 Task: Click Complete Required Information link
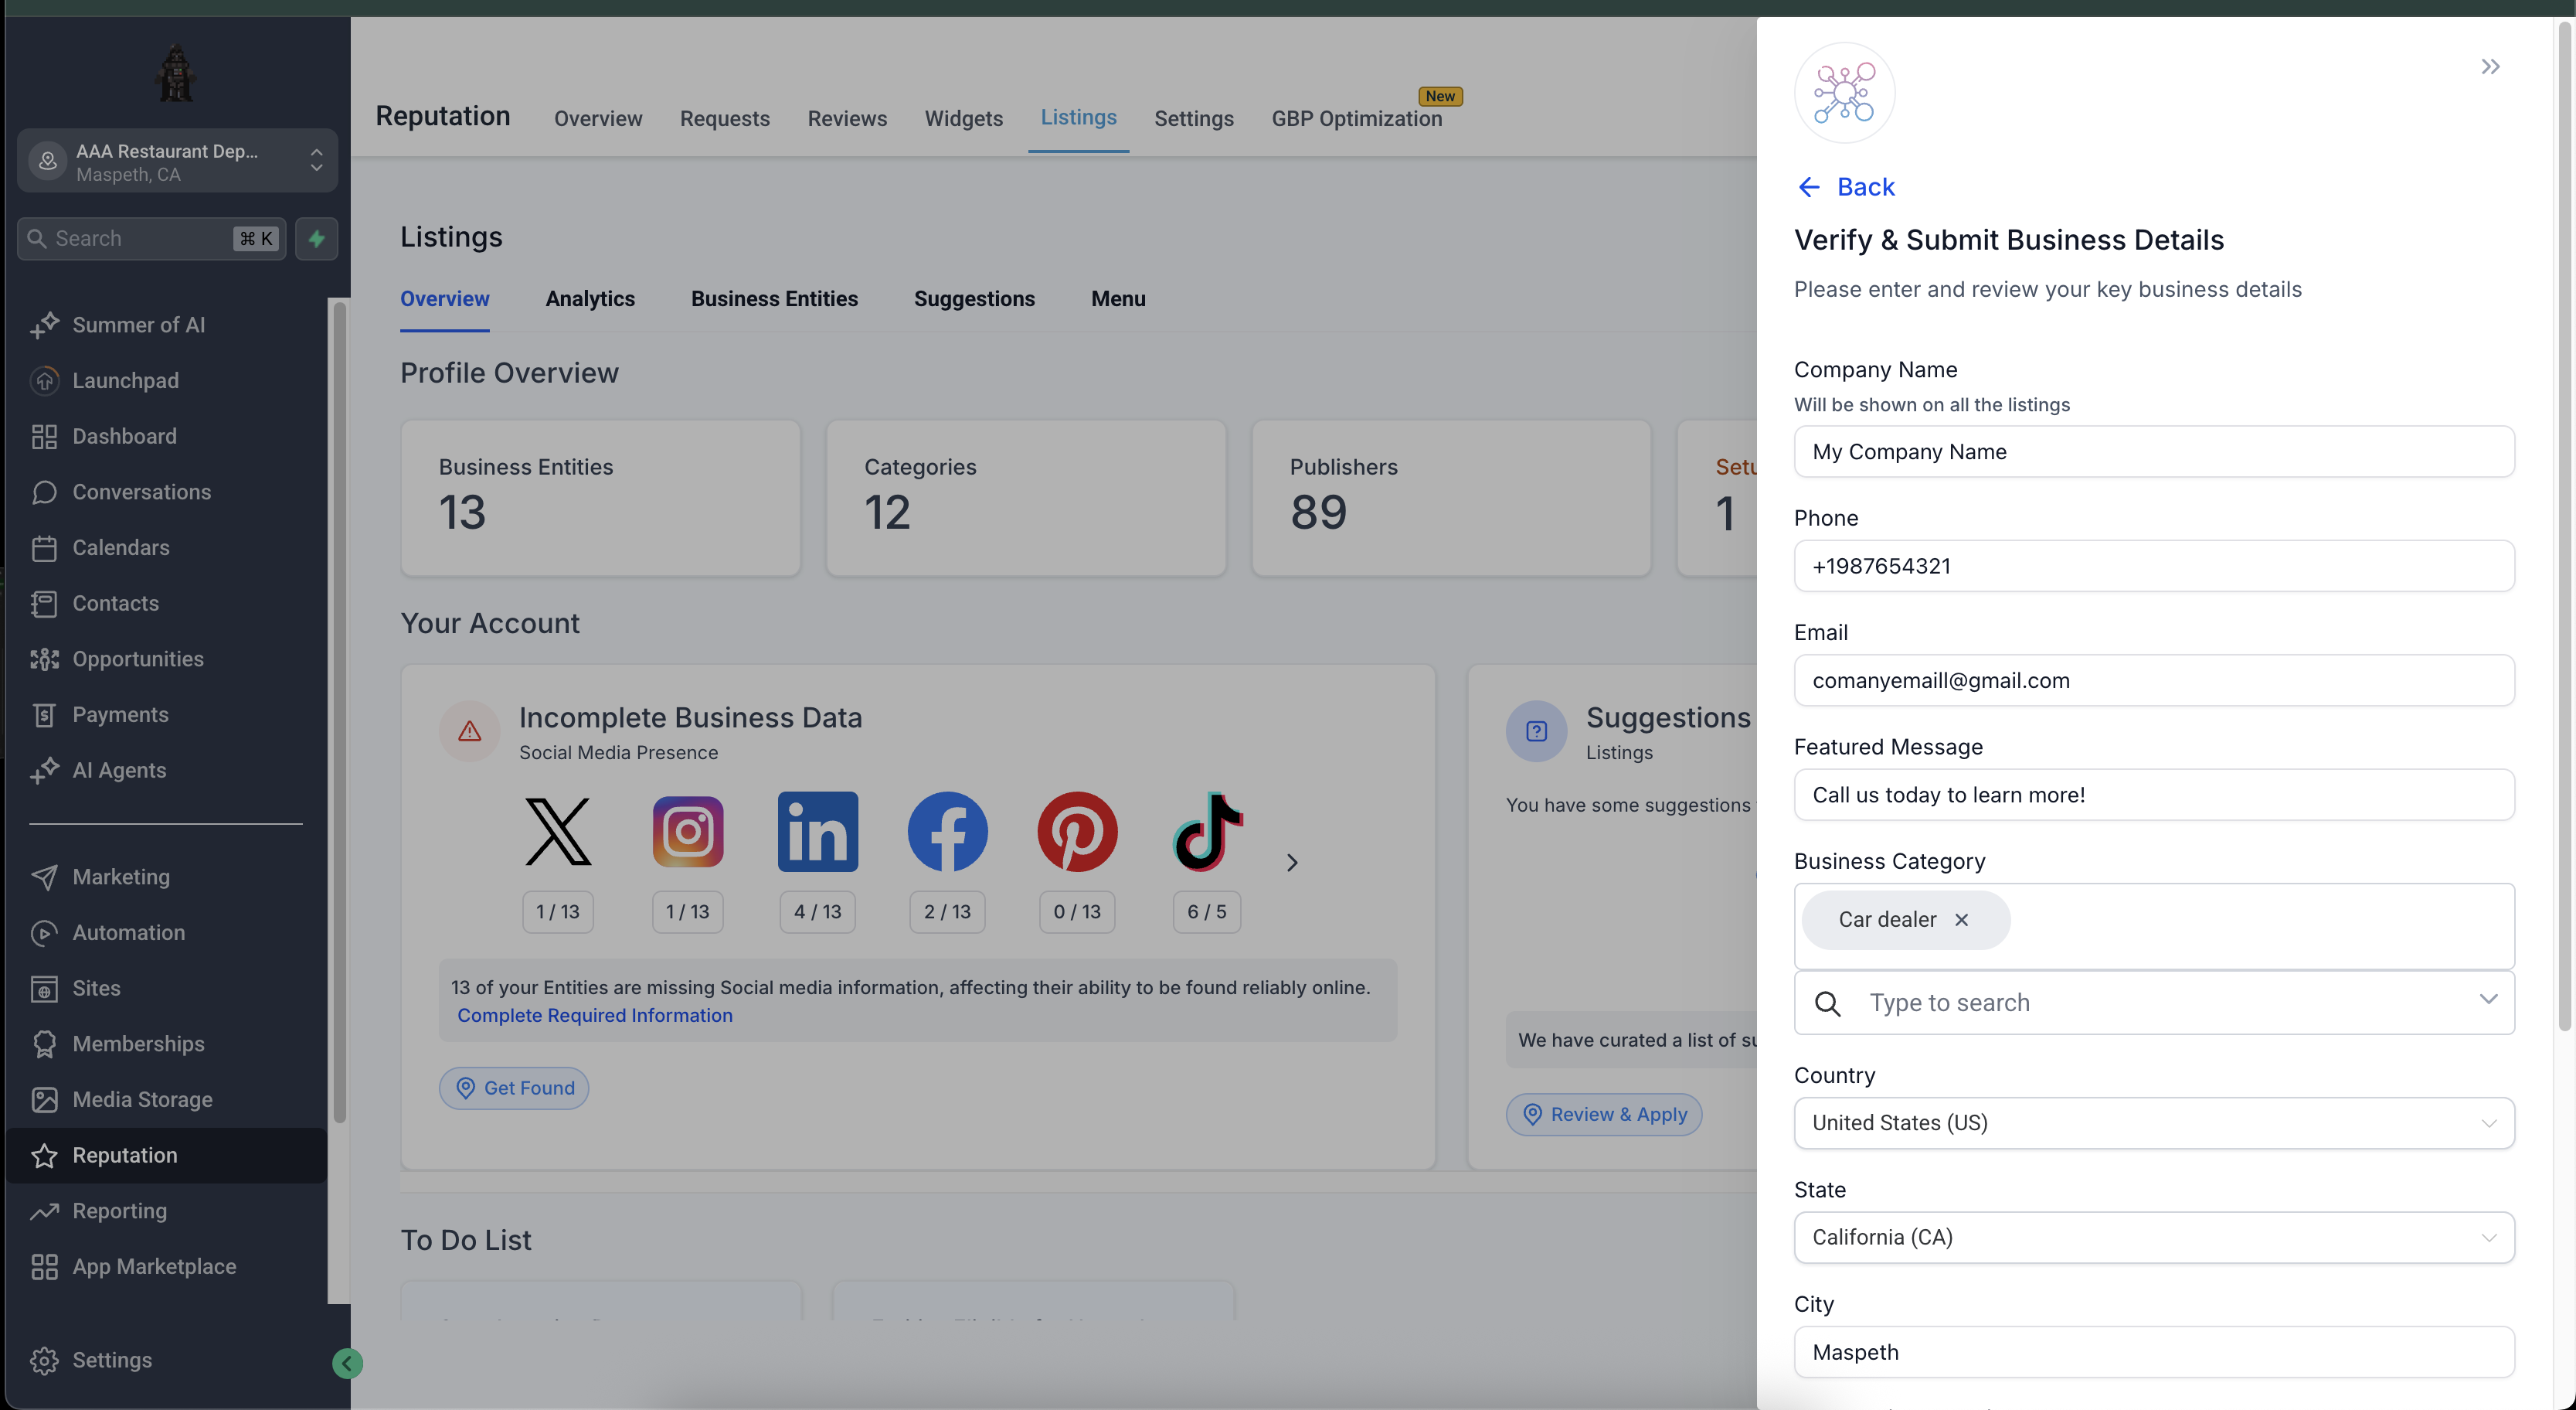tap(594, 1015)
